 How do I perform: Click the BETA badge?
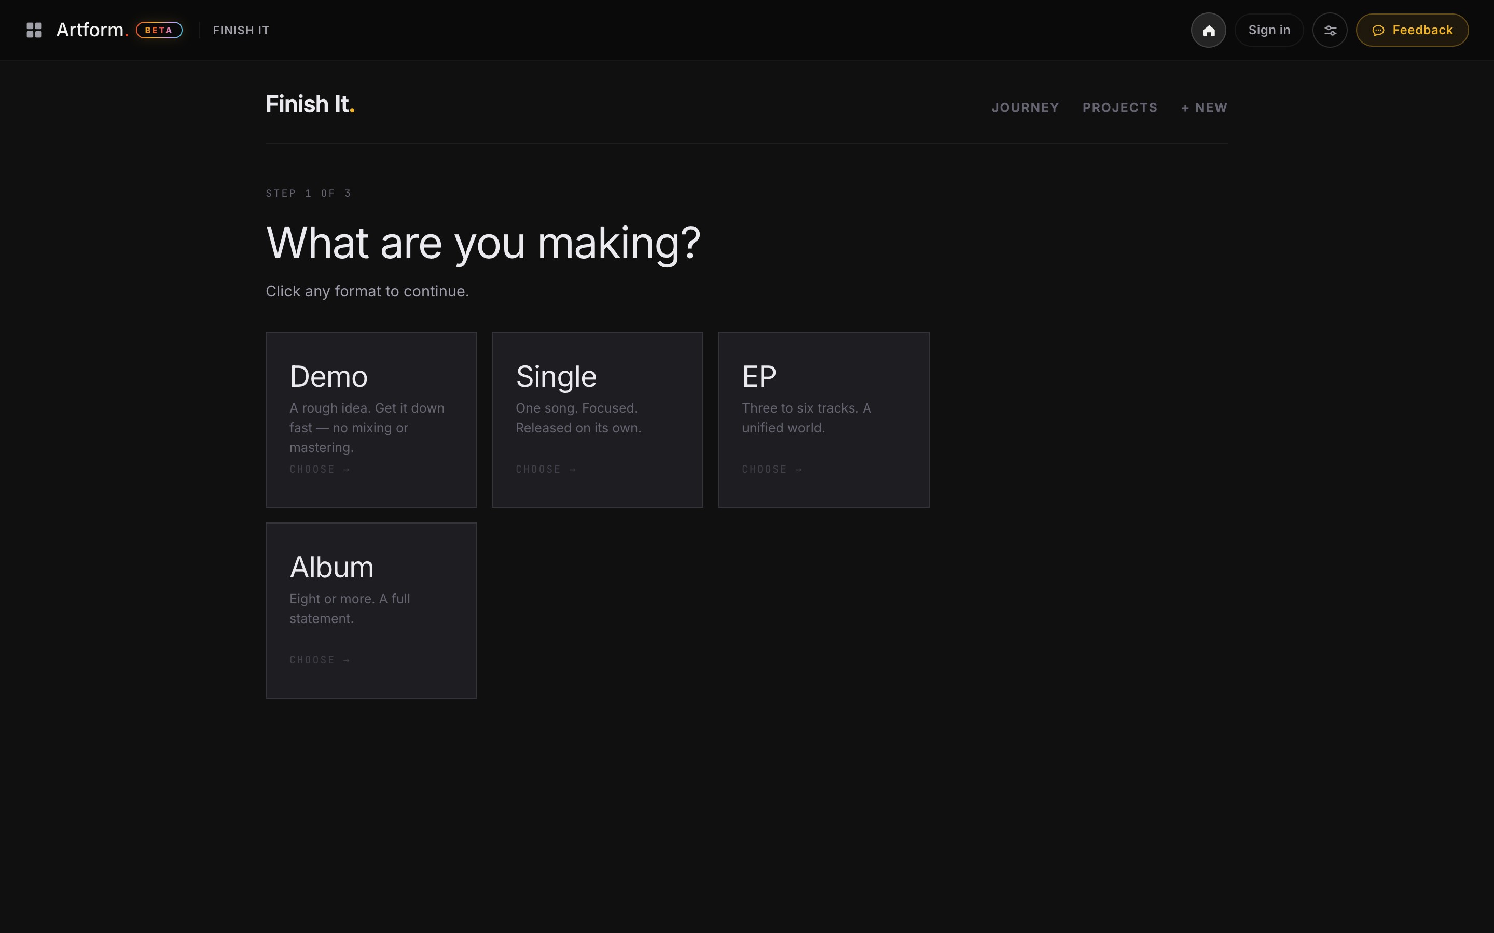point(159,30)
